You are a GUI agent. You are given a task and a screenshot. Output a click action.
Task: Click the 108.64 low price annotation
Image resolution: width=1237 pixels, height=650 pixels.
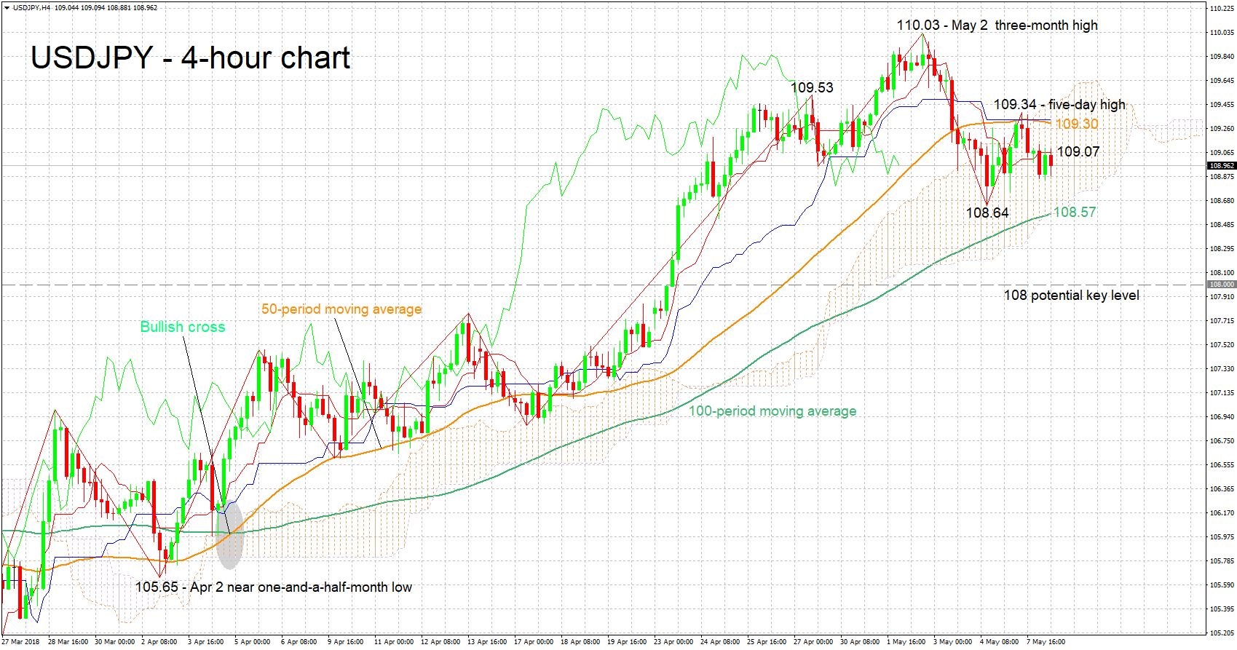pos(987,213)
